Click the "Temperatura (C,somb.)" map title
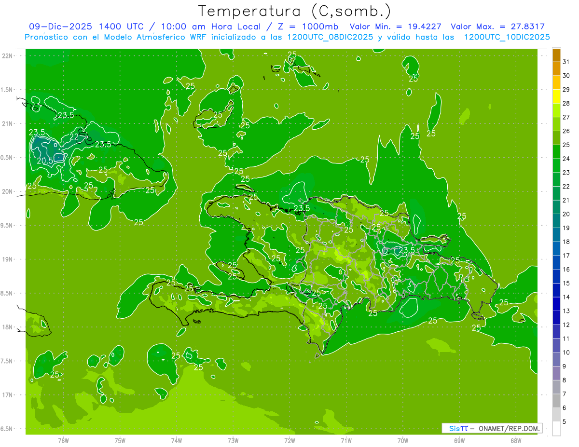 tap(294, 11)
